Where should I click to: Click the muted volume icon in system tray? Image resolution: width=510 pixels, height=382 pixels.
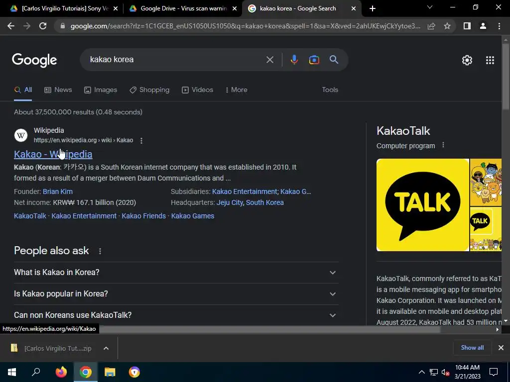445,372
